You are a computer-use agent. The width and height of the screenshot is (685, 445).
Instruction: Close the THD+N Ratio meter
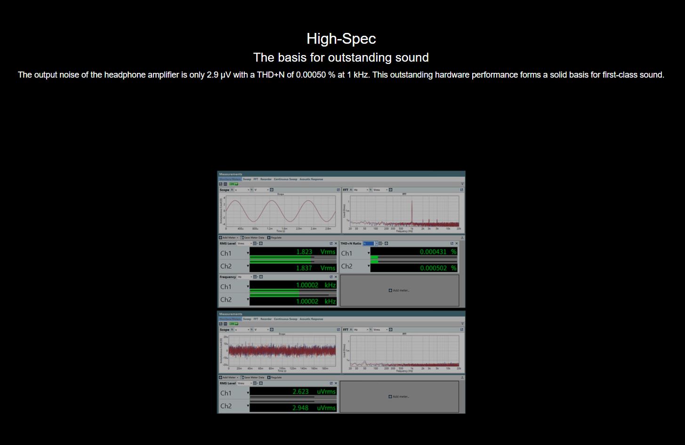pos(456,244)
